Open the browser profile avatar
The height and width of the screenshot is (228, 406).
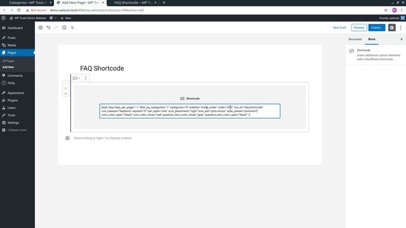395,10
